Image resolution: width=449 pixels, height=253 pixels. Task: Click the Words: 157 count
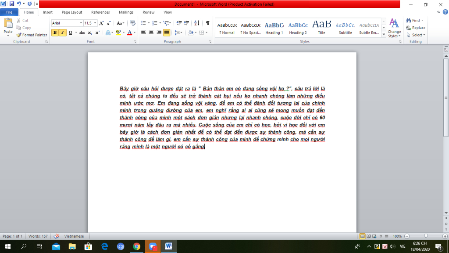pos(38,236)
